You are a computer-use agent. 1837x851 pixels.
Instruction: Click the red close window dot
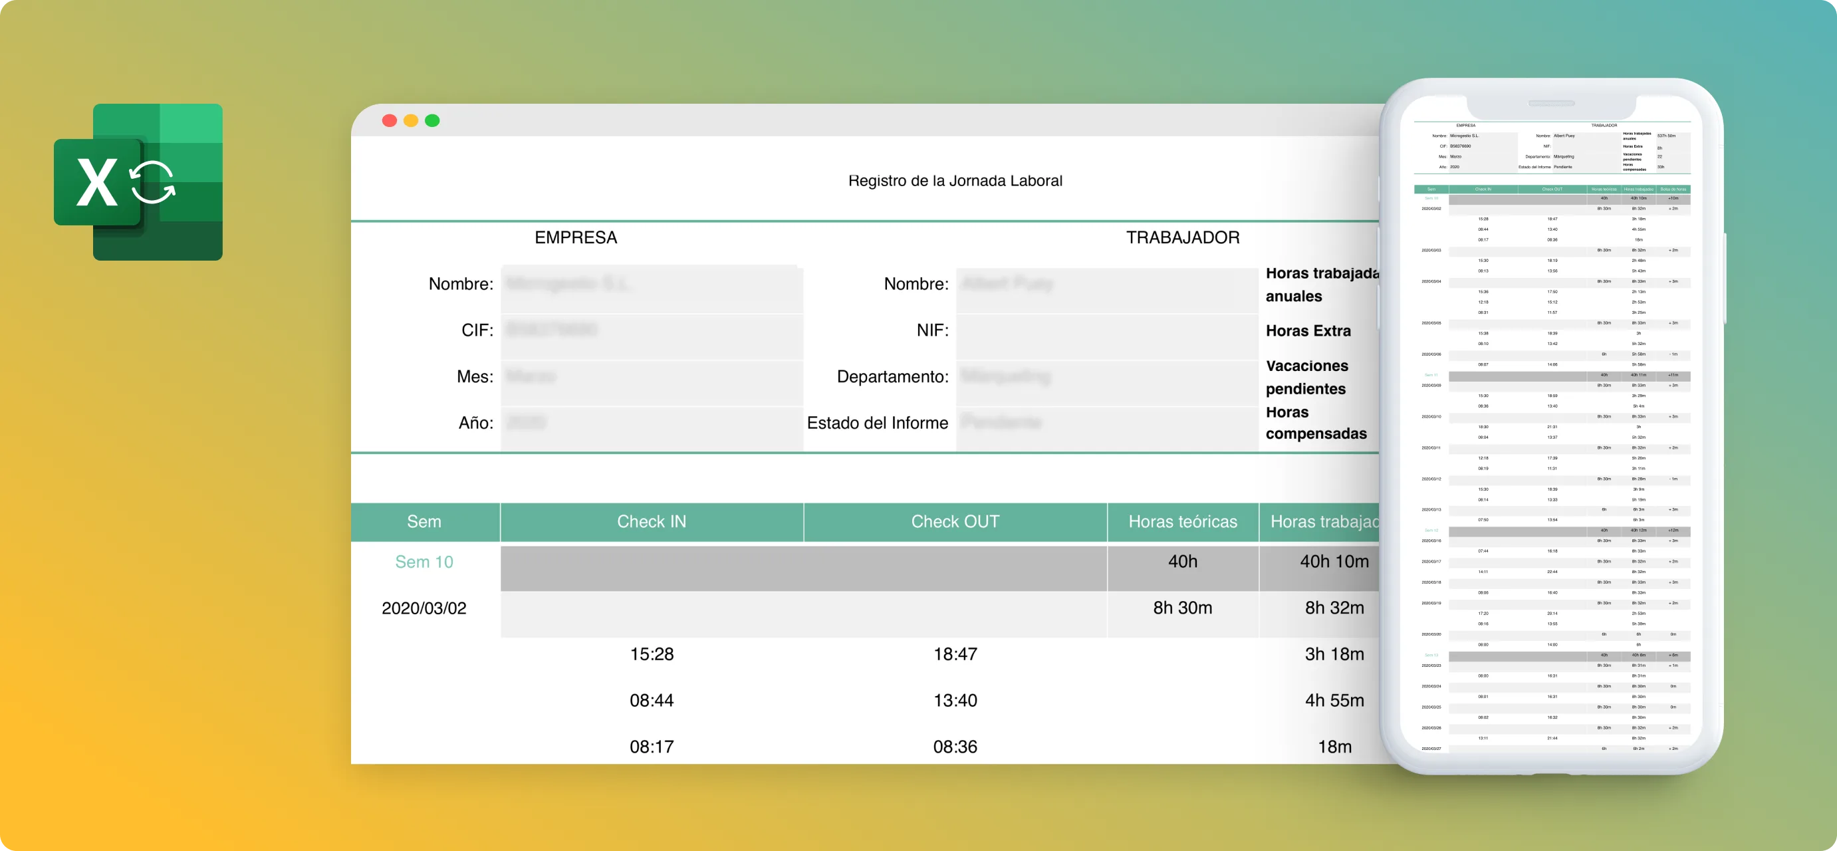coord(390,120)
